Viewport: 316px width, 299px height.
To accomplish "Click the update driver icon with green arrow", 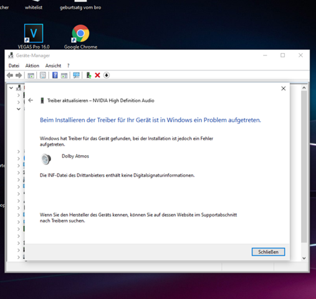I will 89,75.
